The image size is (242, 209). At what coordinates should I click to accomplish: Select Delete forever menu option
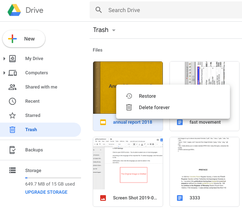[154, 107]
